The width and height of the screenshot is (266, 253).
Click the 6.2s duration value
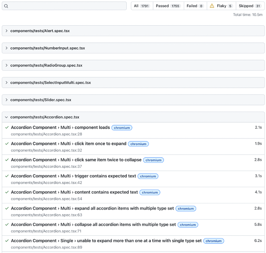[x=258, y=241]
